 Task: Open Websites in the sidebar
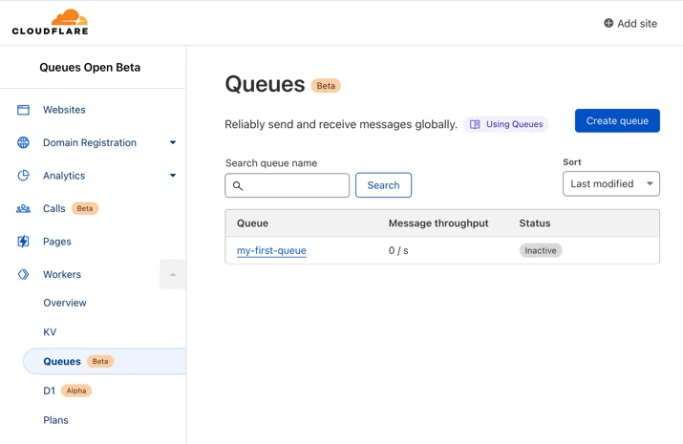[64, 110]
